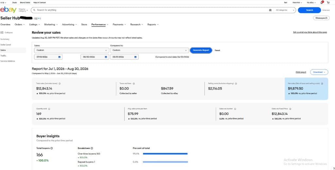Click info icon beside Quantity sold
This screenshot has width=335, height=170.
coord(49,109)
